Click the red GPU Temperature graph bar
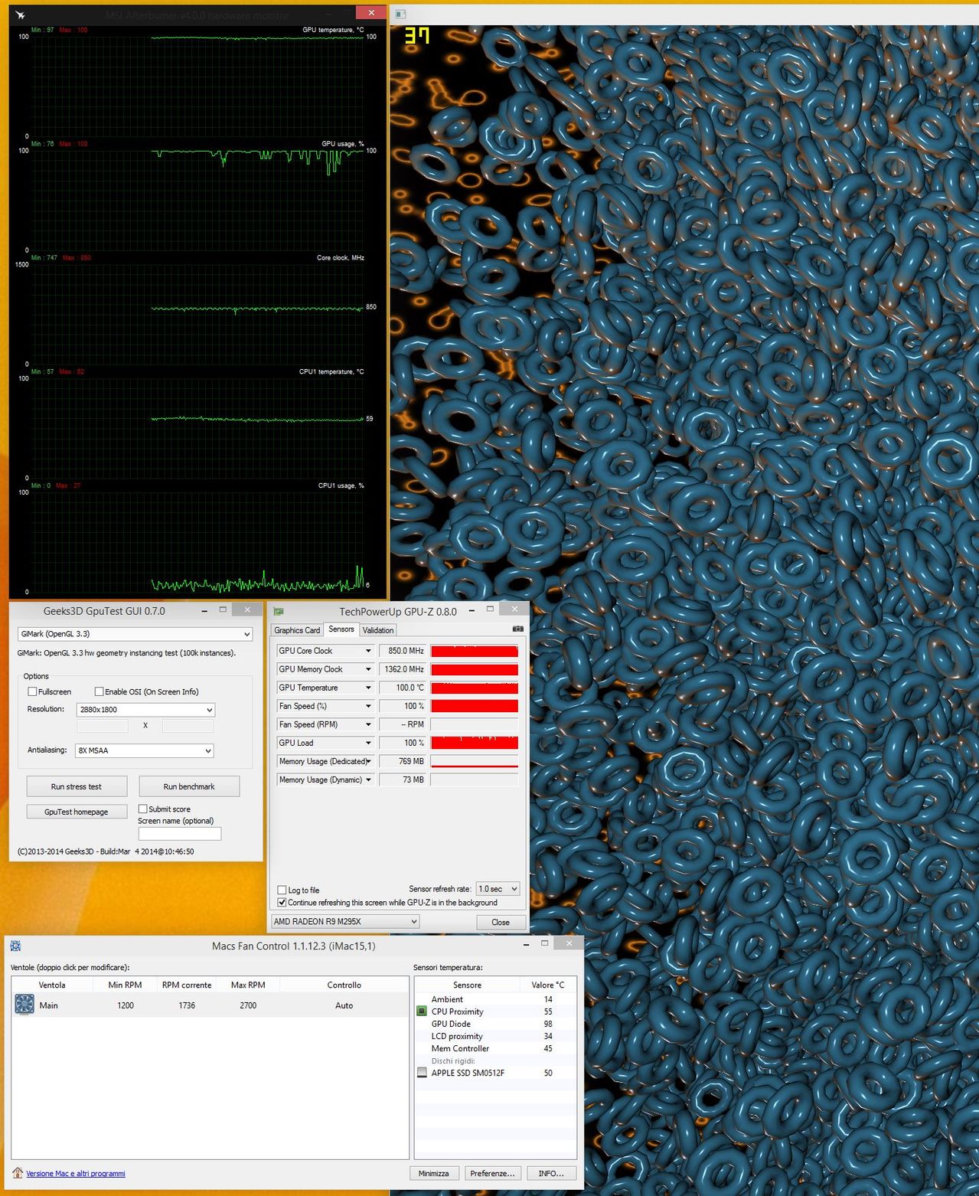979x1196 pixels. pyautogui.click(x=474, y=688)
